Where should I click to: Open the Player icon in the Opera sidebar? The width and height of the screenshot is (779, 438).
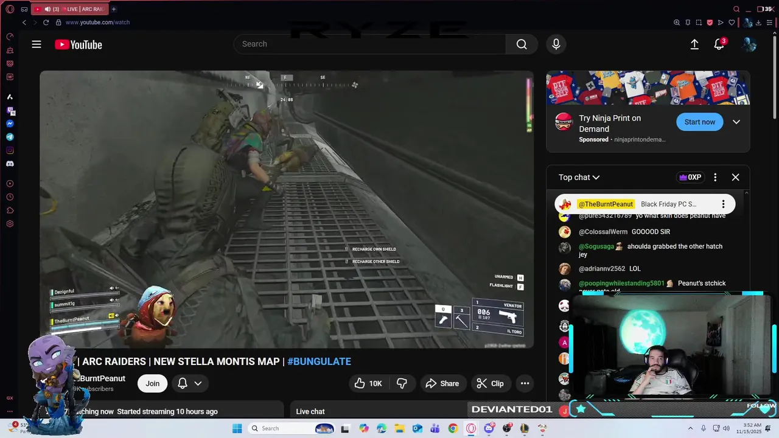pyautogui.click(x=10, y=184)
